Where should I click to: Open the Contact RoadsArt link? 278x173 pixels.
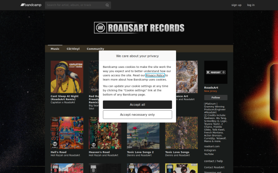[x=214, y=167]
